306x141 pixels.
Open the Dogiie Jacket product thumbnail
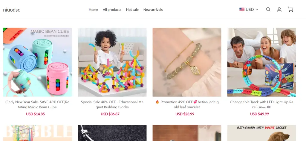pyautogui.click(x=261, y=133)
